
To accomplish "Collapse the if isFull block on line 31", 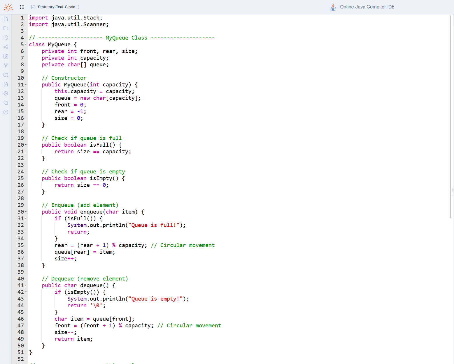I will click(26, 219).
